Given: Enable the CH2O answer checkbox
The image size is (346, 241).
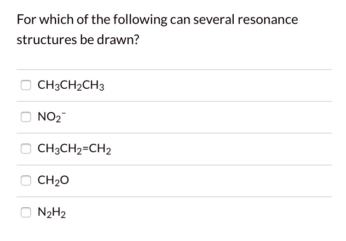Looking at the screenshot, I should pyautogui.click(x=26, y=181).
